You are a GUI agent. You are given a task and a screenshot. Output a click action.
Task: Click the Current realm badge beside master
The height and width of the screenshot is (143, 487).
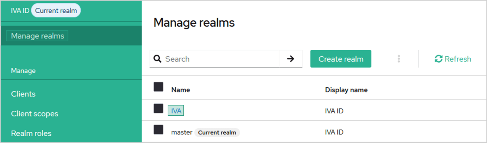[x=217, y=133]
